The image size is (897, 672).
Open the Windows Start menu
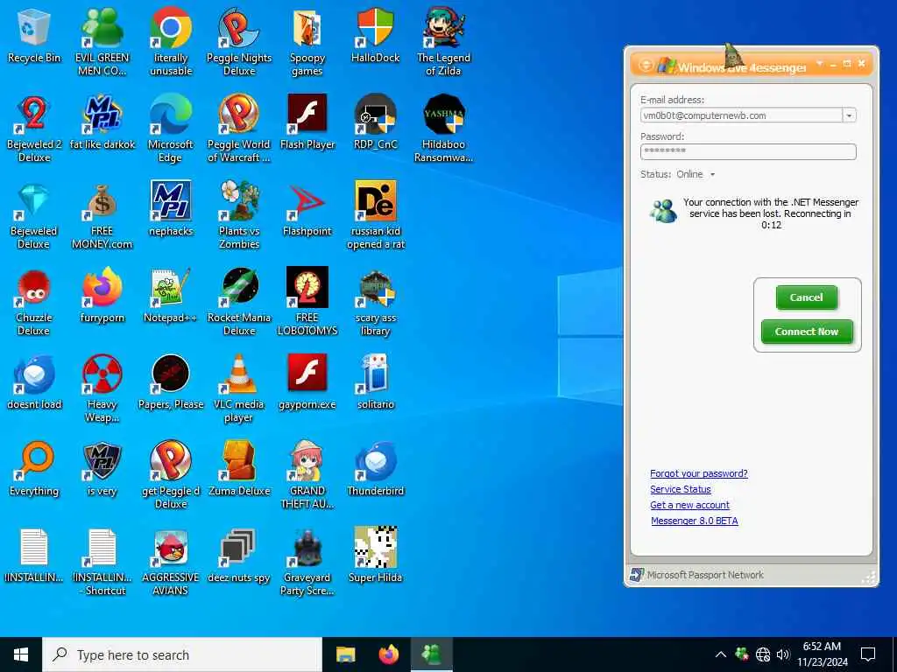tap(21, 654)
